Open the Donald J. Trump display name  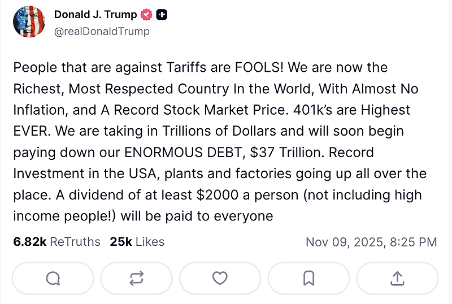[95, 15]
